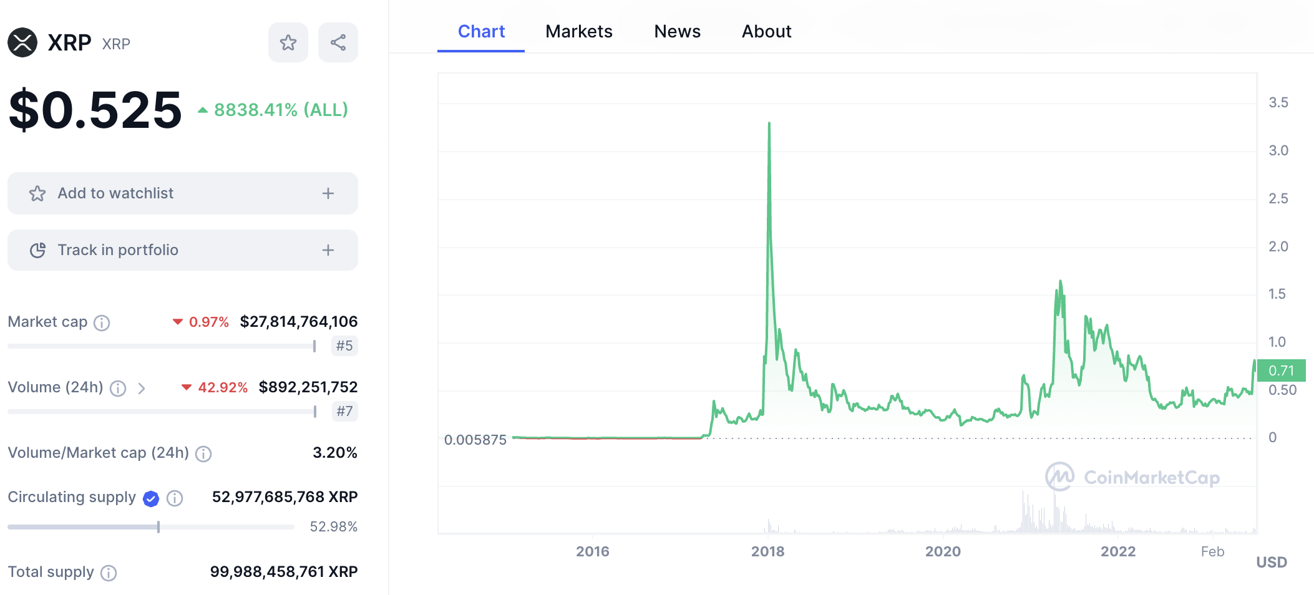1314x595 pixels.
Task: Click plus on Add to watchlist
Action: pyautogui.click(x=328, y=193)
